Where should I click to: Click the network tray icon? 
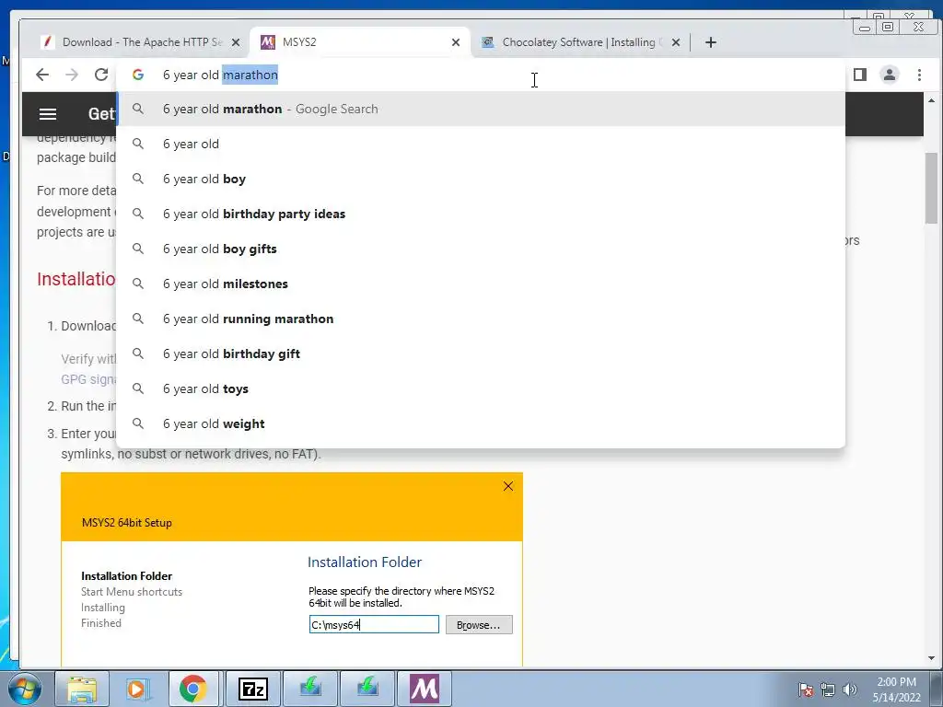(828, 690)
